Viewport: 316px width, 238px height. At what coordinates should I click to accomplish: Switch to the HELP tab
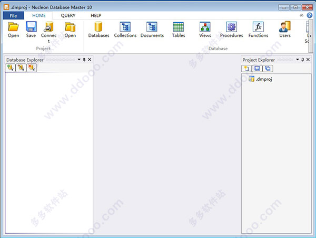96,15
